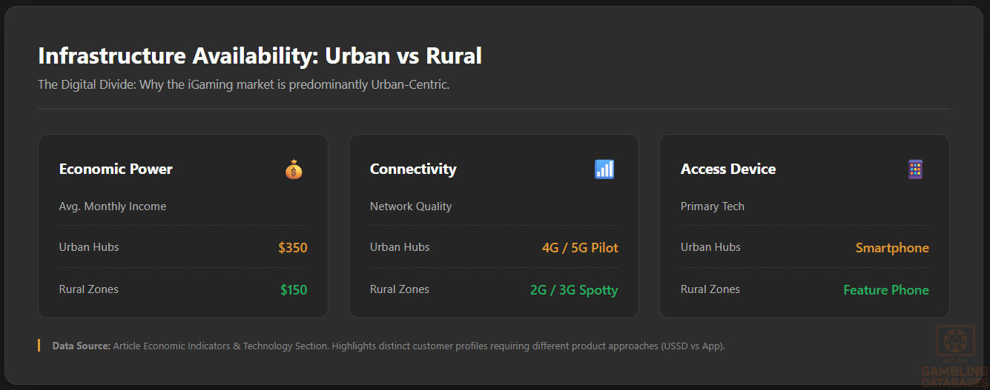Select the Connectivity card heading

point(413,169)
